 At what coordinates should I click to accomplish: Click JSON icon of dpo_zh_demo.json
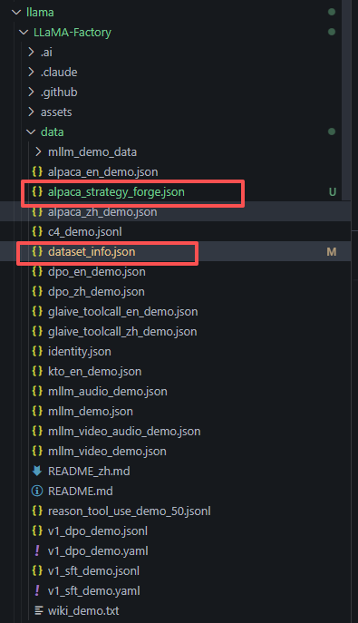pyautogui.click(x=37, y=292)
